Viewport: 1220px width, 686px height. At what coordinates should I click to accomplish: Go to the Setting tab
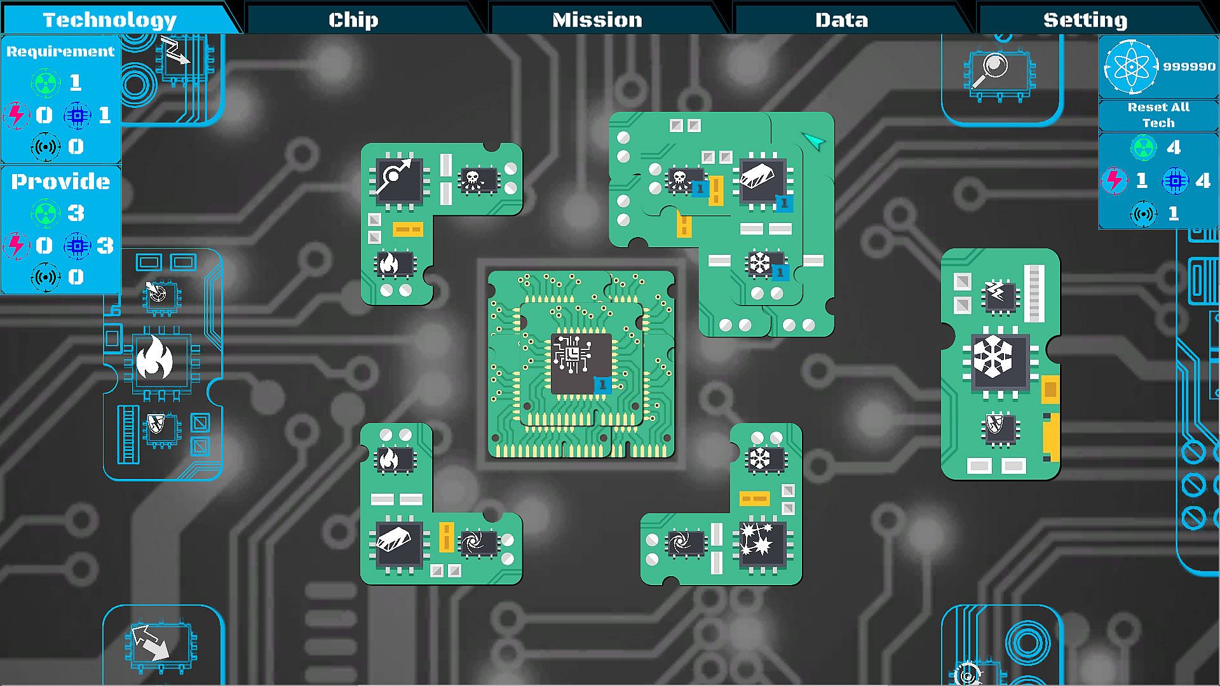click(1085, 20)
